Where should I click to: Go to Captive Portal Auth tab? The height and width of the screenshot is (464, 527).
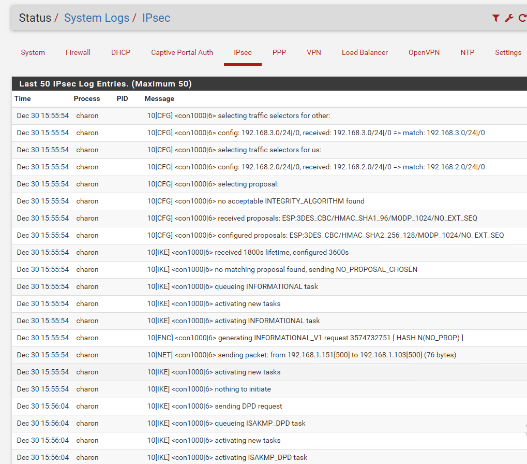[182, 52]
